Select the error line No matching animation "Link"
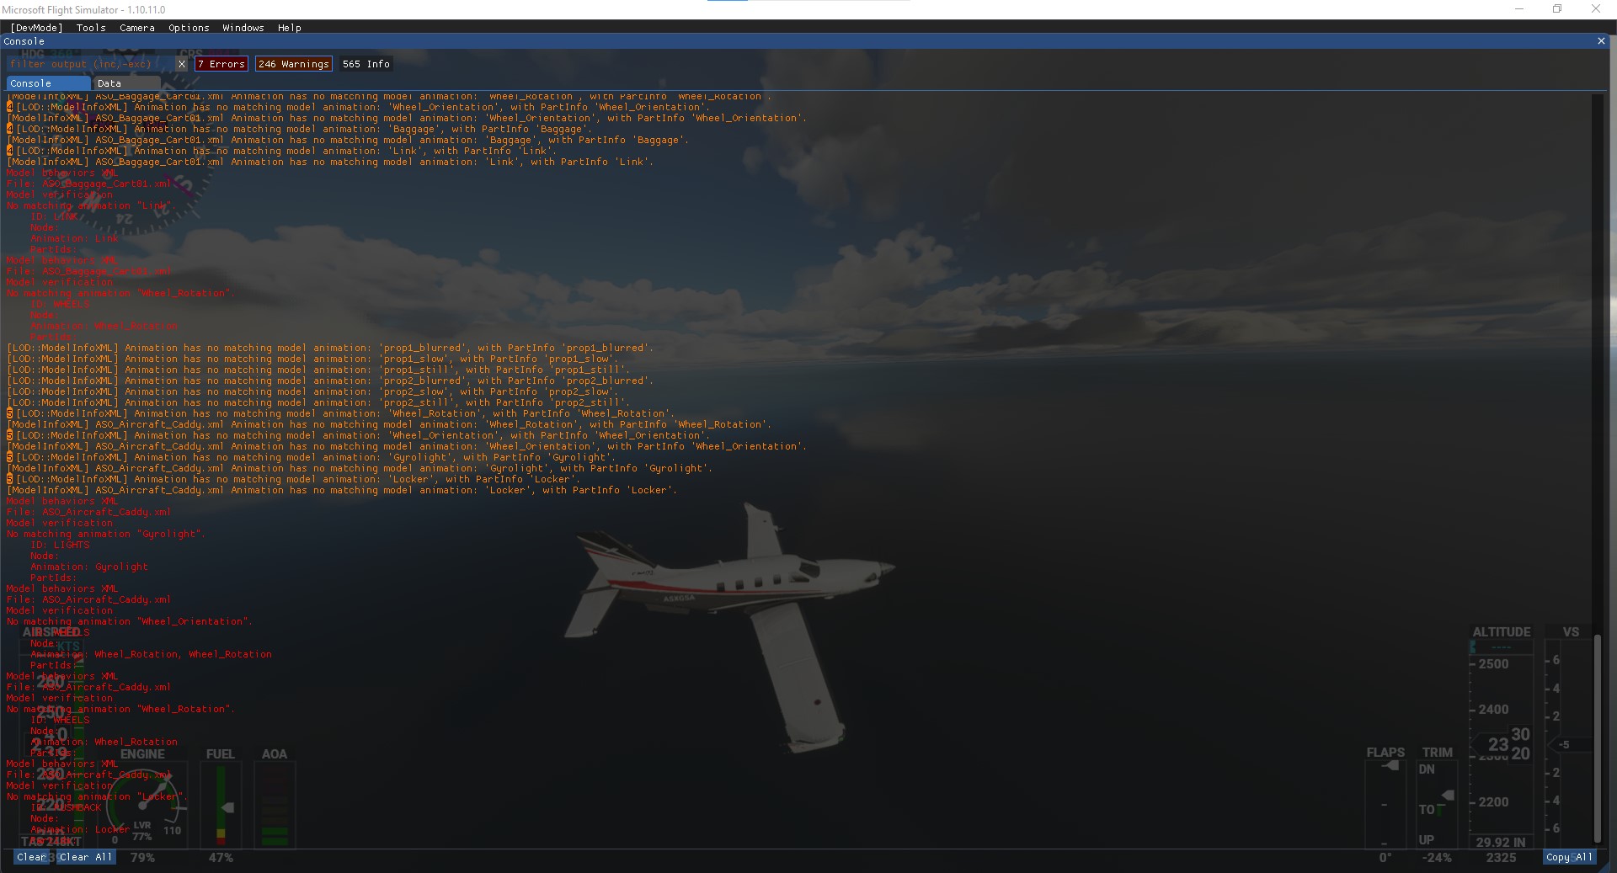 pyautogui.click(x=89, y=205)
